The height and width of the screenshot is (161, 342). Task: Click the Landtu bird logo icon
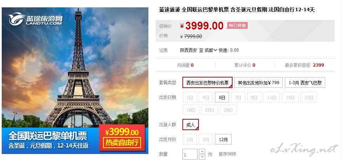(16, 19)
